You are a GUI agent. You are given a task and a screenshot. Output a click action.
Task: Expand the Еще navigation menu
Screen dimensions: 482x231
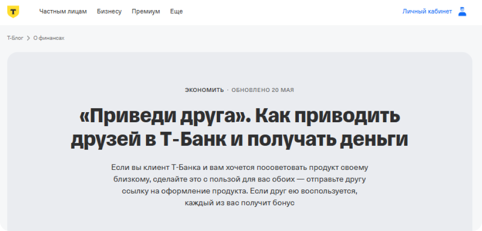click(176, 12)
